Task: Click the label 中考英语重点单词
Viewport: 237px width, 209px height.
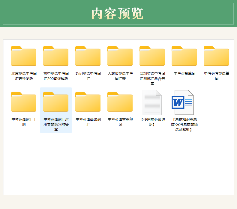Action: 120,122
